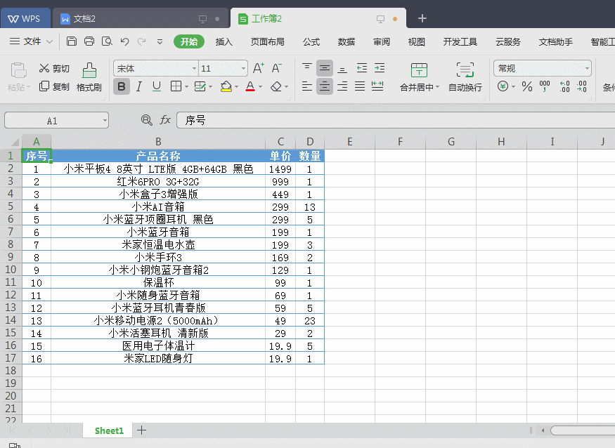Align text to the right
Screen dimensions: 615x448
pos(342,86)
